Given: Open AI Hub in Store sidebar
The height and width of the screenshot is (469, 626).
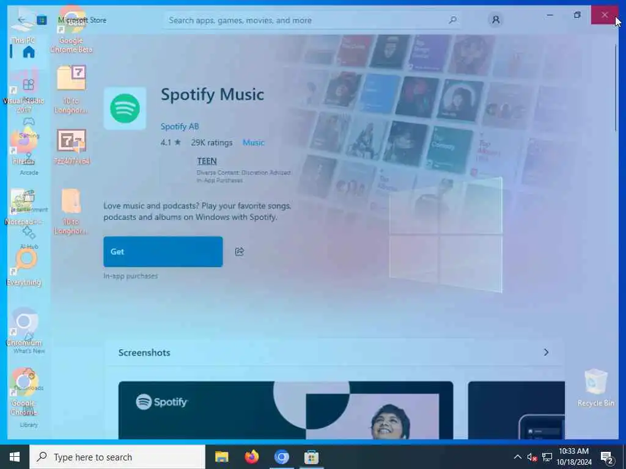Looking at the screenshot, I should point(28,238).
